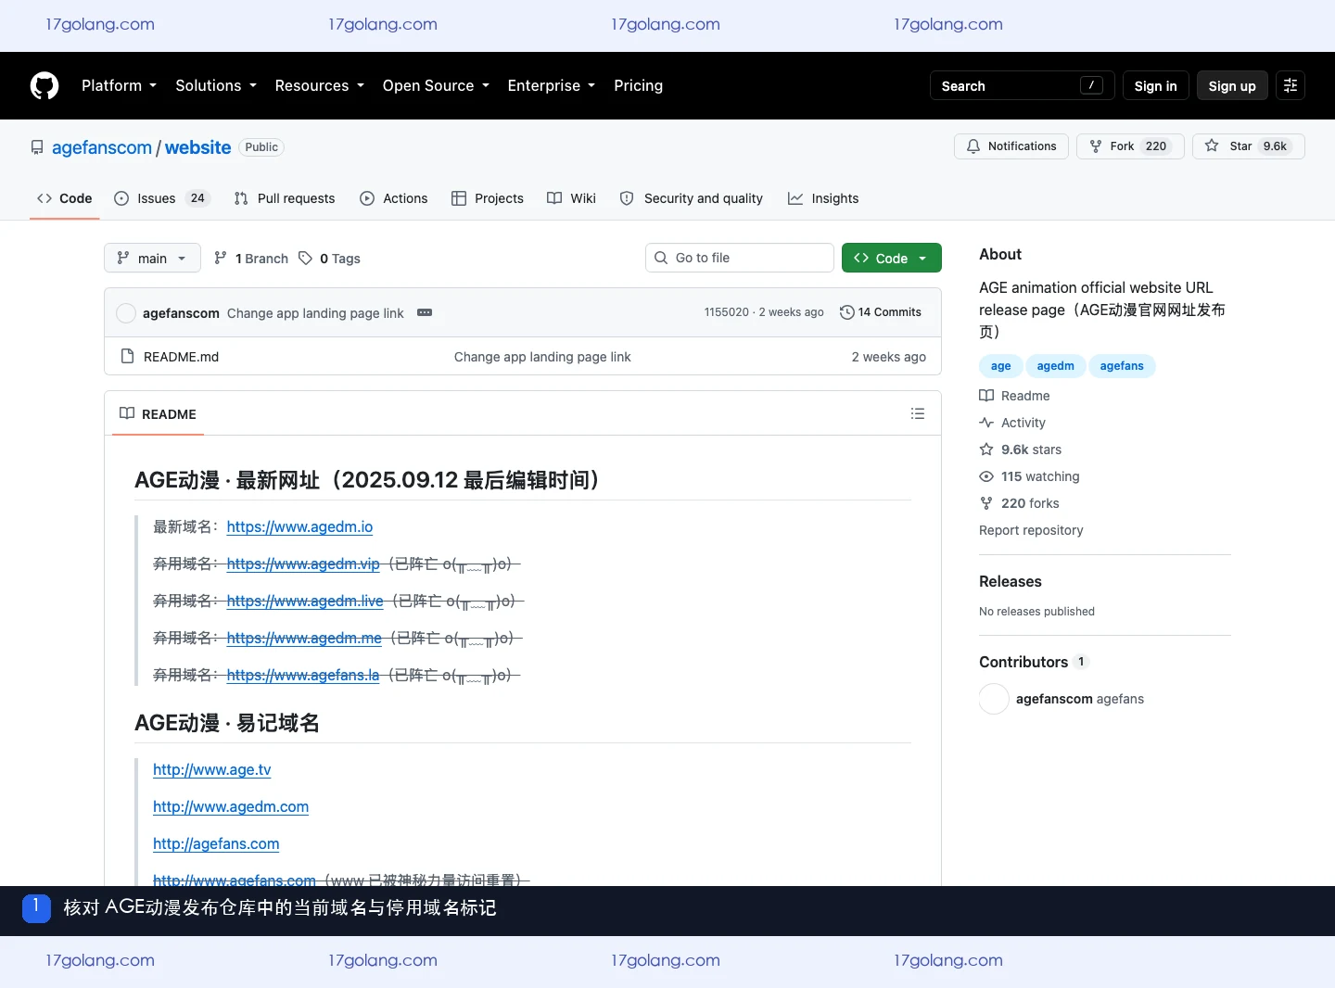Image resolution: width=1335 pixels, height=988 pixels.
Task: Click the README.md file icon
Action: click(x=128, y=357)
